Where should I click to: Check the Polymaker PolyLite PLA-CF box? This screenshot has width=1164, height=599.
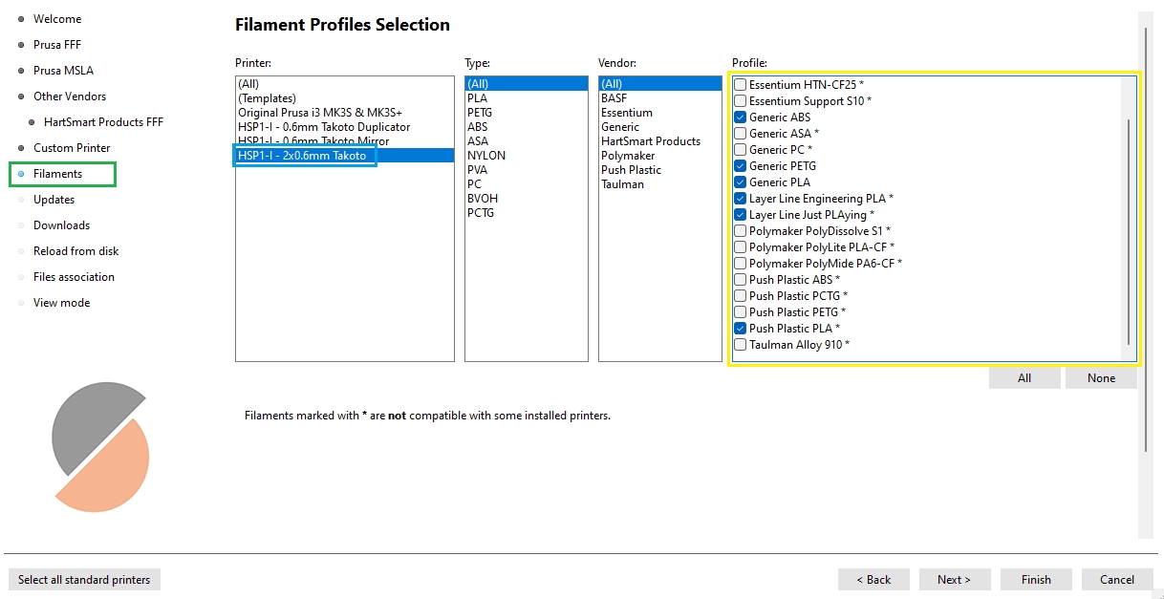point(741,247)
